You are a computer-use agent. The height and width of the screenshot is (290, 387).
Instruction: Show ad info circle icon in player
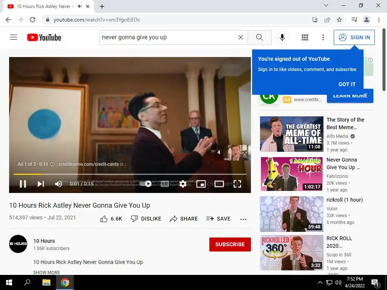pyautogui.click(x=52, y=164)
